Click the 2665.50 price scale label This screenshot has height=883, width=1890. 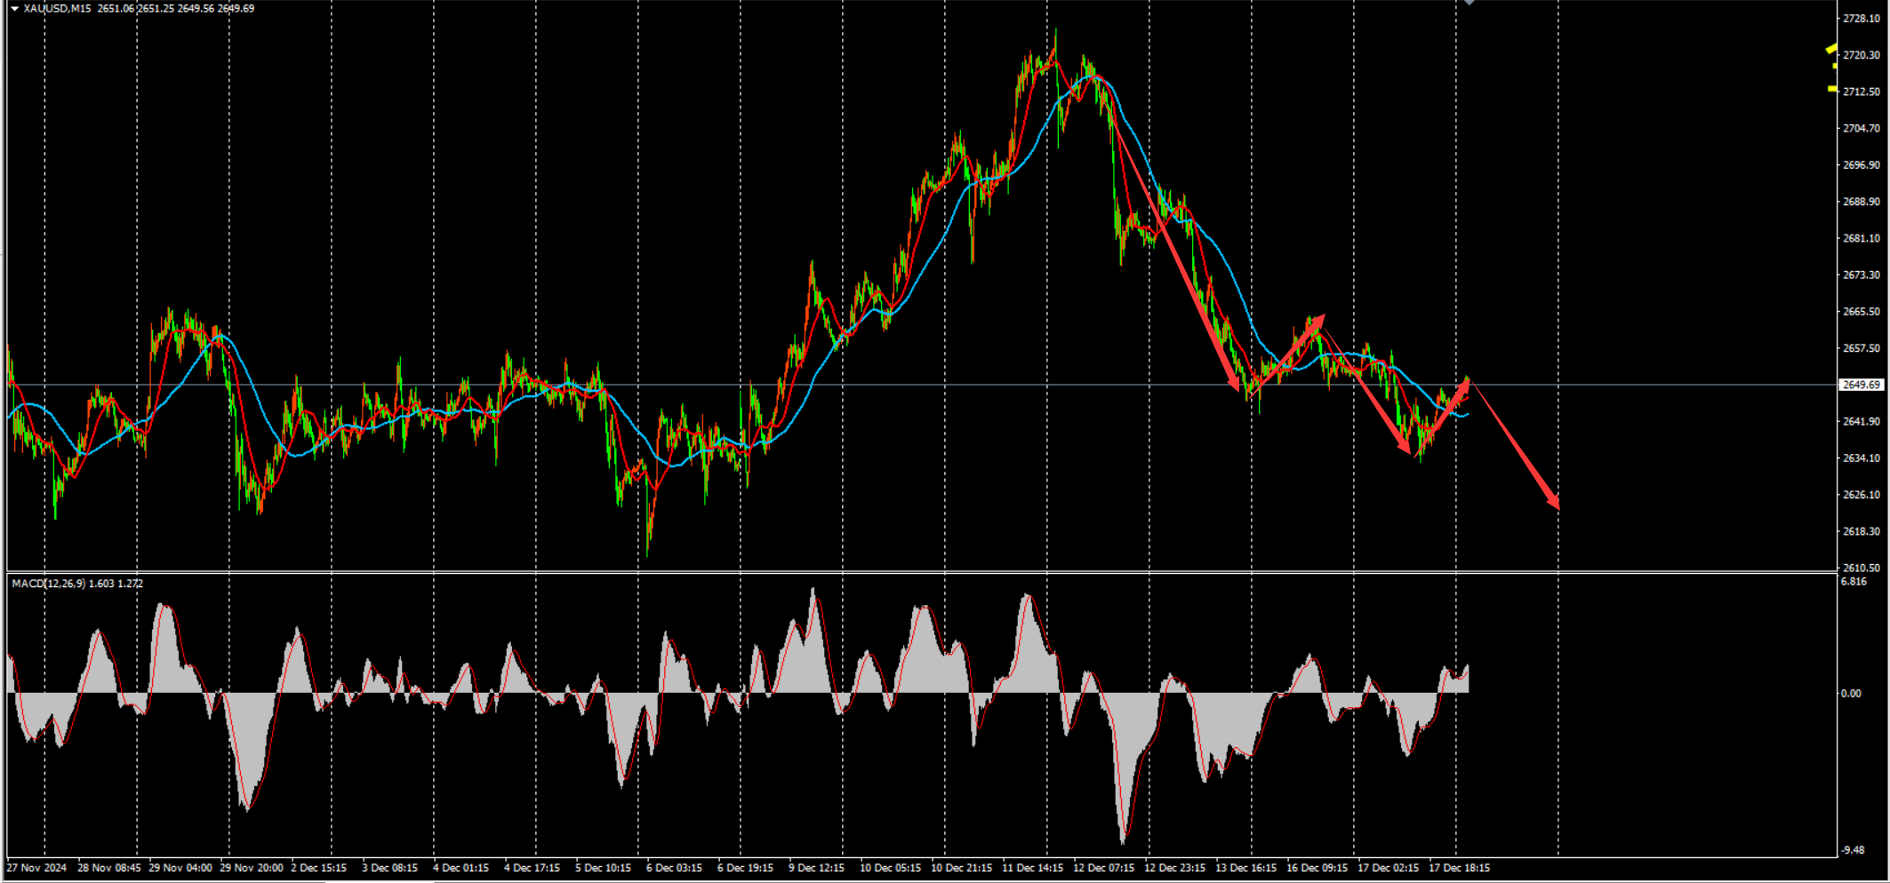tap(1862, 312)
